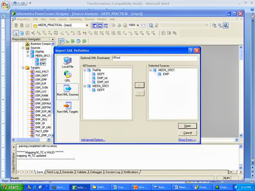Close the Repository Navigator pane

click(53, 39)
